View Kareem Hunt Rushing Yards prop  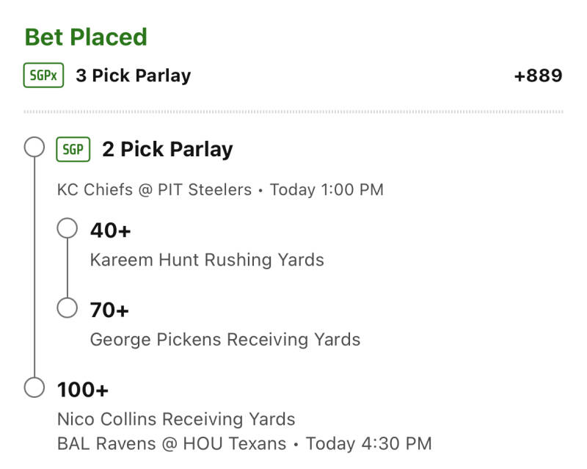click(207, 260)
